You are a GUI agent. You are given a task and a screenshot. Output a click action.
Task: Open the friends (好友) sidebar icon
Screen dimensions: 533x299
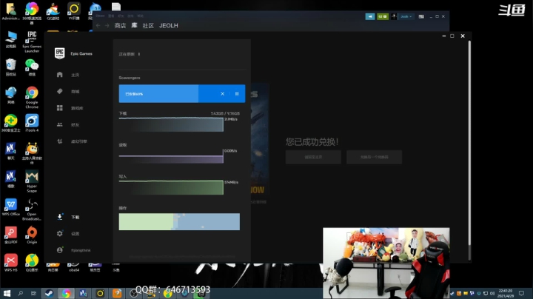point(60,124)
